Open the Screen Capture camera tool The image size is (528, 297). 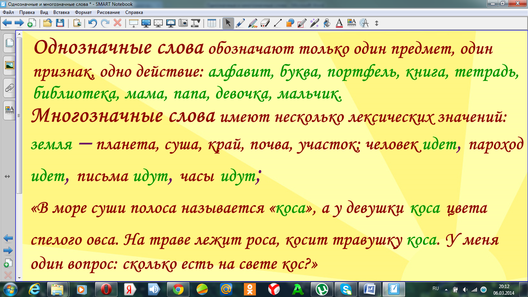(x=183, y=23)
